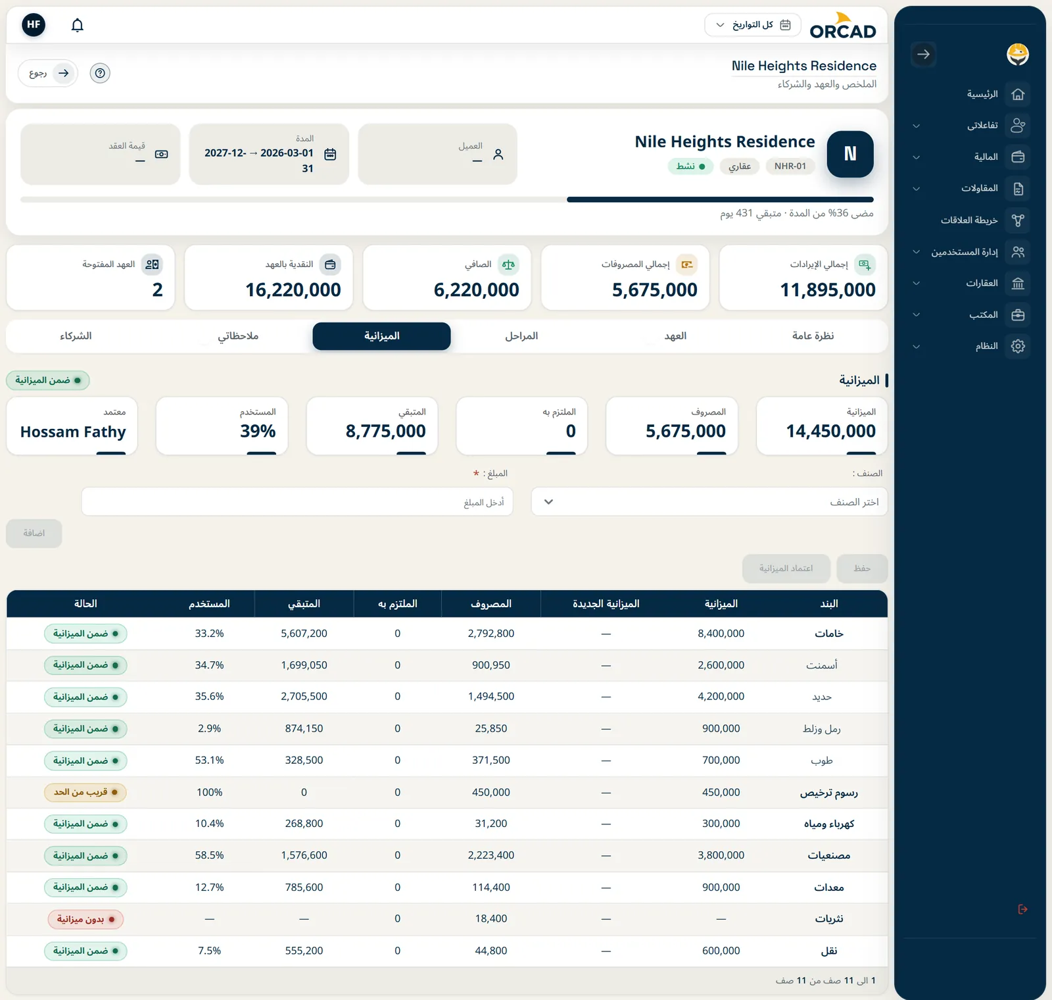
Task: Open the اختر الصنف category dropdown
Action: 709,502
